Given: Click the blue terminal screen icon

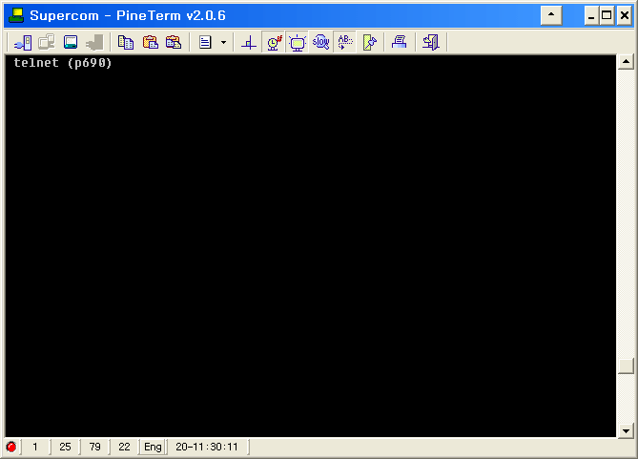Looking at the screenshot, I should 71,42.
